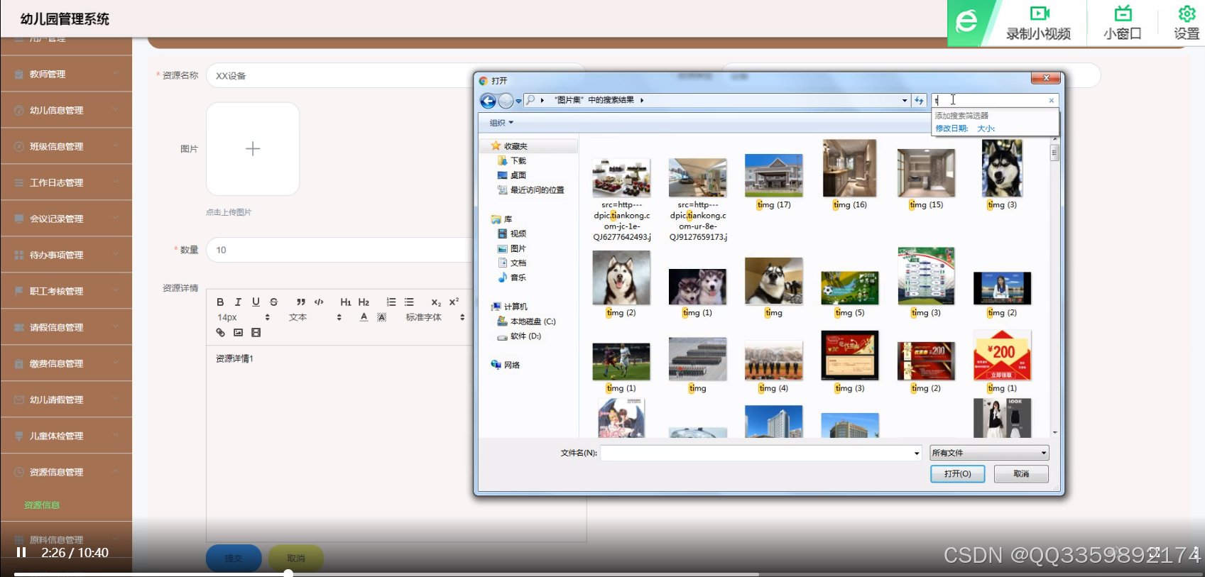This screenshot has height=577, width=1205.
Task: Toggle italic formatting in rich editor
Action: tap(238, 302)
